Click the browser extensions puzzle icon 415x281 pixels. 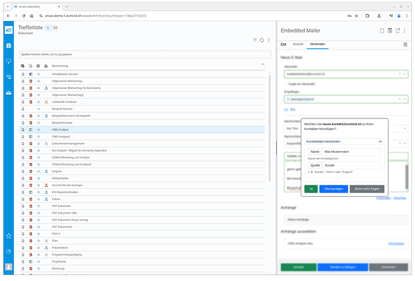[x=367, y=16]
